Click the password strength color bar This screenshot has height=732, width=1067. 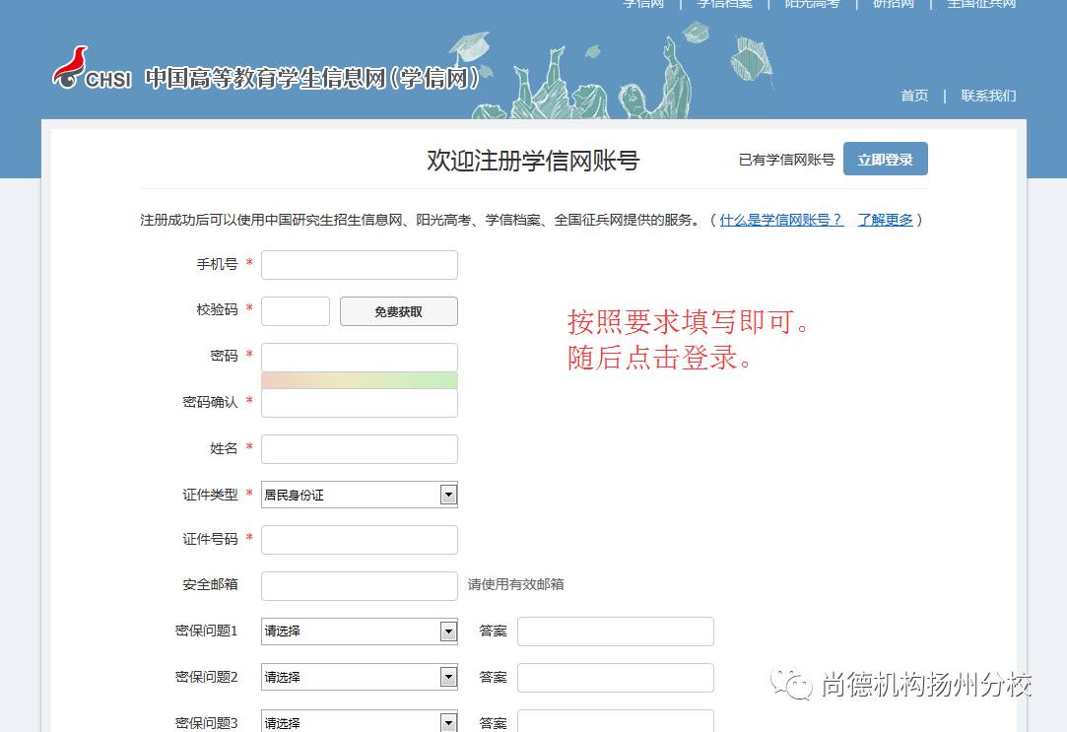tap(360, 379)
